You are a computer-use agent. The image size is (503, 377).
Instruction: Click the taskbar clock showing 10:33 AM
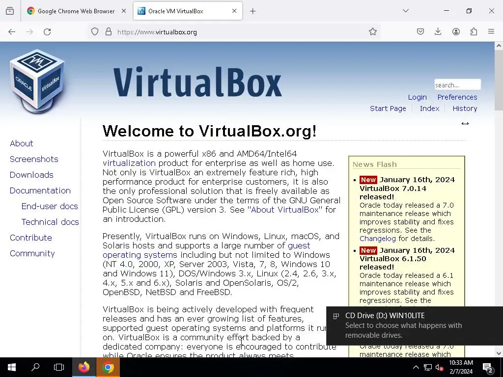click(x=461, y=367)
